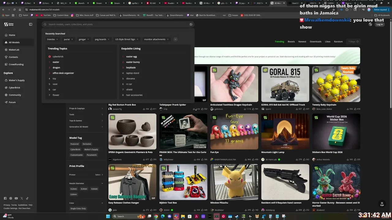The image size is (392, 220).
Task: Open MakerWorld X (Twitter) icon
Action: (x=22, y=198)
